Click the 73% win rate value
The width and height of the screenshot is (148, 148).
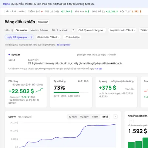(59, 88)
